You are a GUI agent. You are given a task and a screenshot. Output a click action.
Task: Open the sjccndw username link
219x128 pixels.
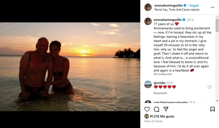160,83
